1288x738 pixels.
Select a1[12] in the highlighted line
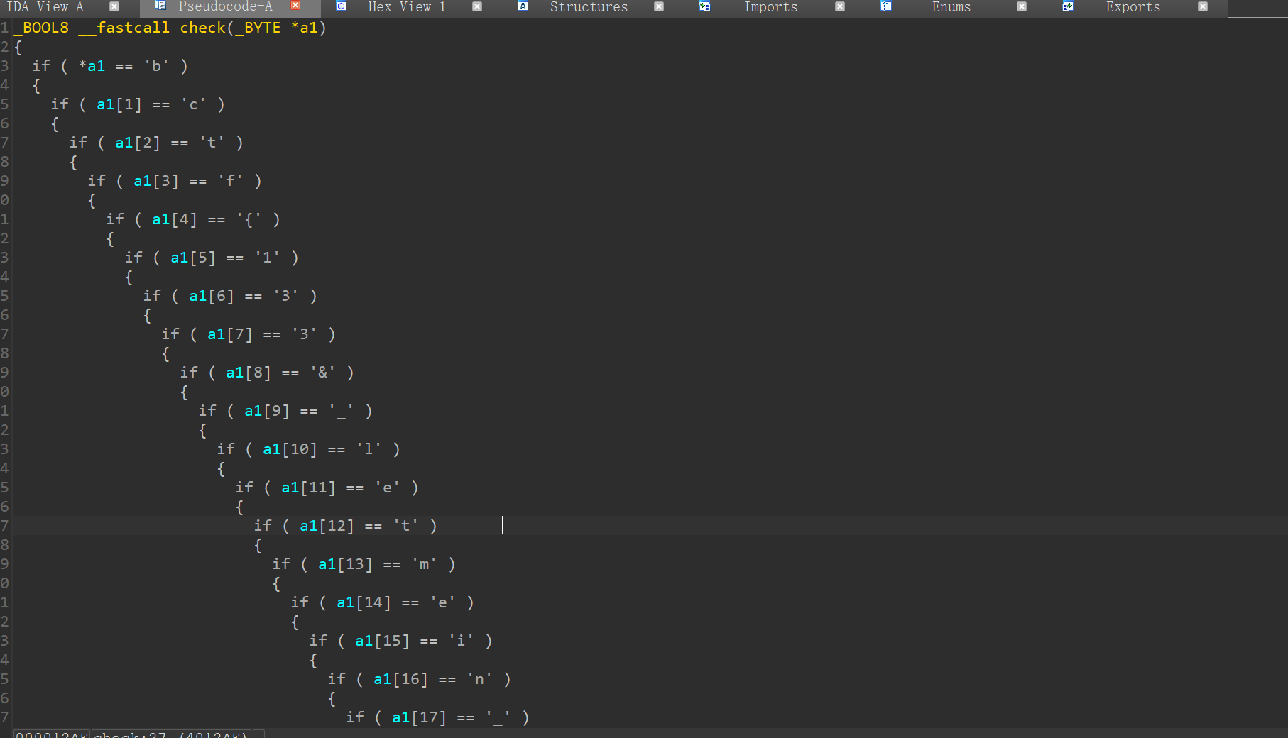(327, 526)
